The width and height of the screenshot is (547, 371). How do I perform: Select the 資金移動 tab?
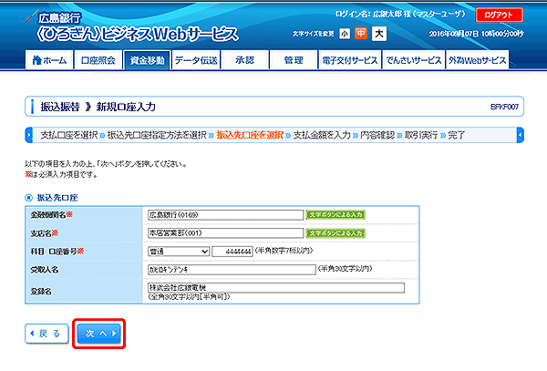click(x=147, y=60)
